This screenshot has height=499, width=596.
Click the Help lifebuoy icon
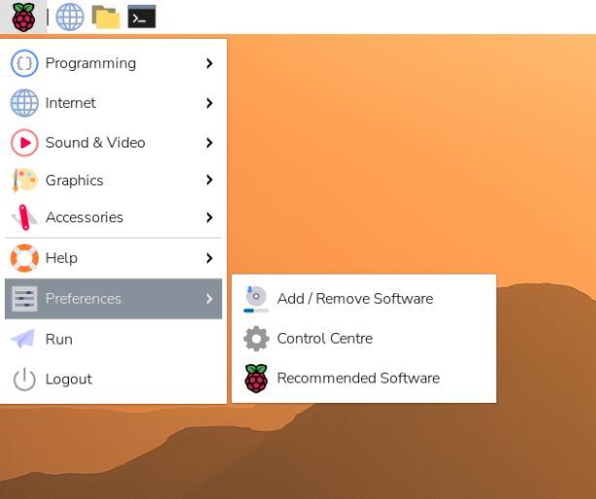(24, 258)
